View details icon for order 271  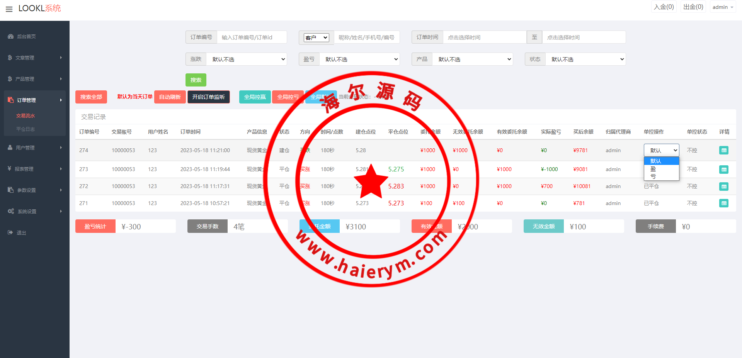pyautogui.click(x=723, y=203)
